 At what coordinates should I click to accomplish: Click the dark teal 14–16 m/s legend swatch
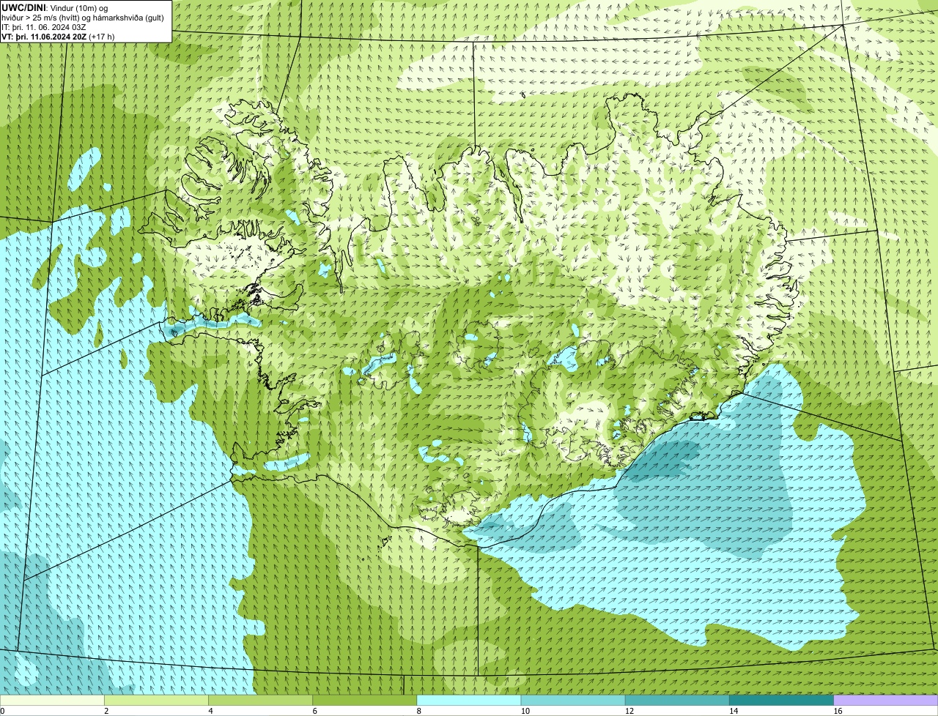[x=781, y=700]
